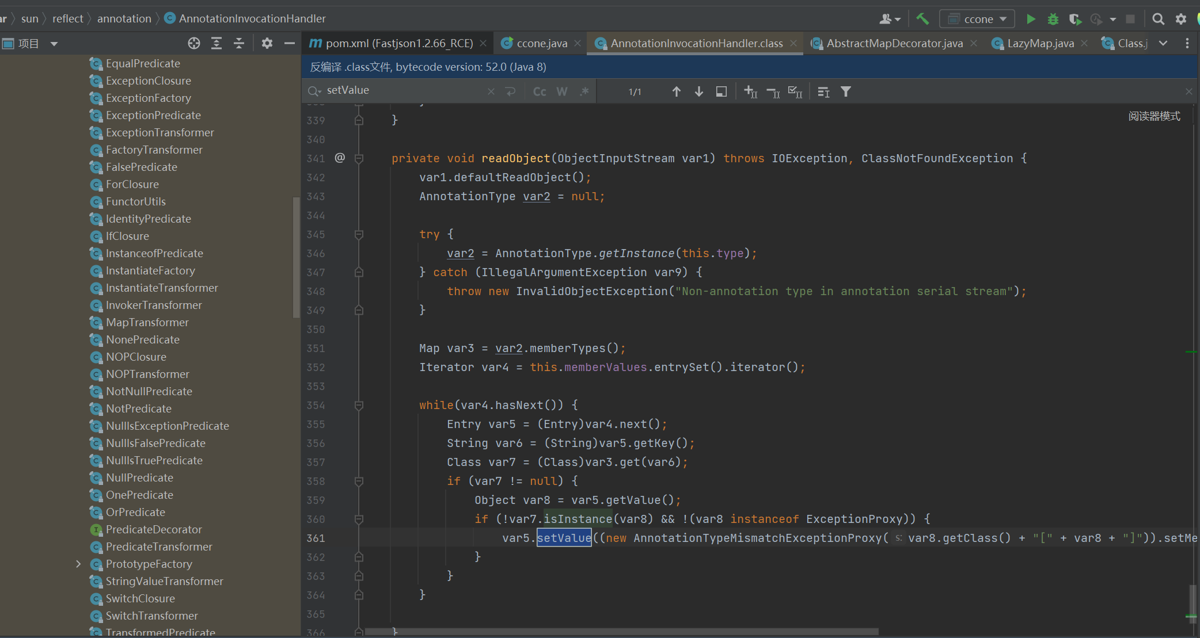
Task: Place cursor on highlighted setValue call
Action: [x=564, y=538]
